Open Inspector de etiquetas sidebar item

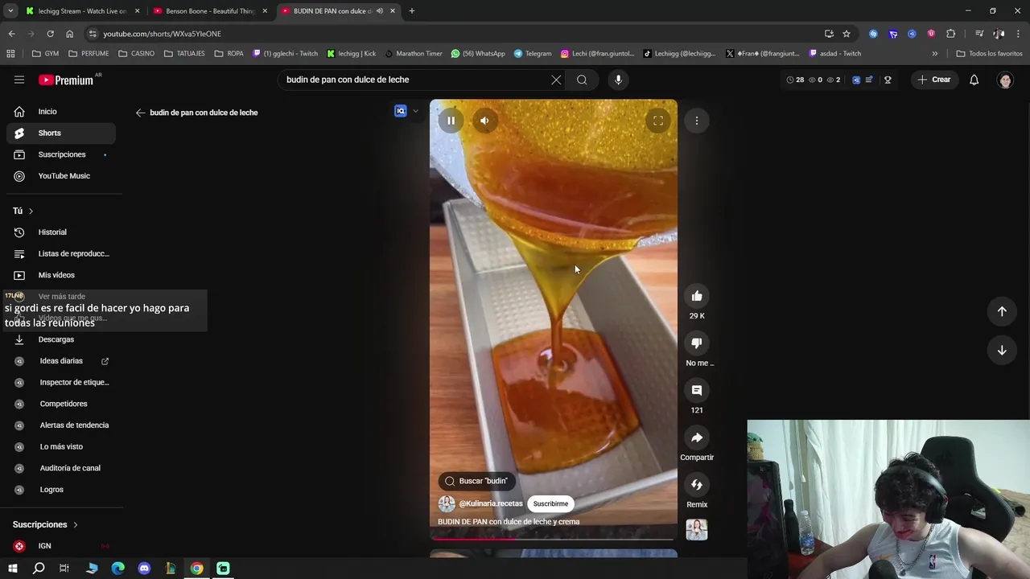(61, 382)
